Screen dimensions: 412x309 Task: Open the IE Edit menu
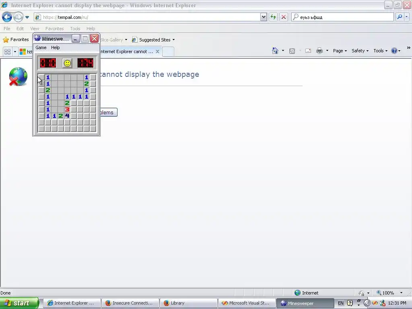(20, 29)
